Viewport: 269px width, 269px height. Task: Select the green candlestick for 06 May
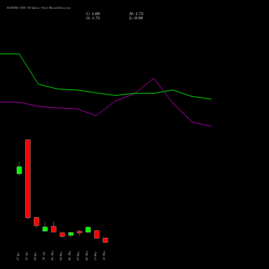coord(71,234)
